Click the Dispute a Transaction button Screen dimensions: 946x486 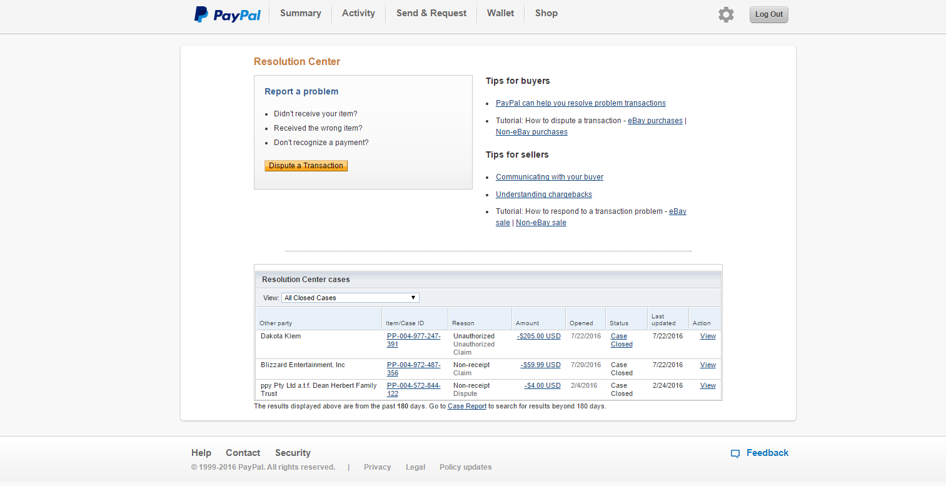coord(306,166)
